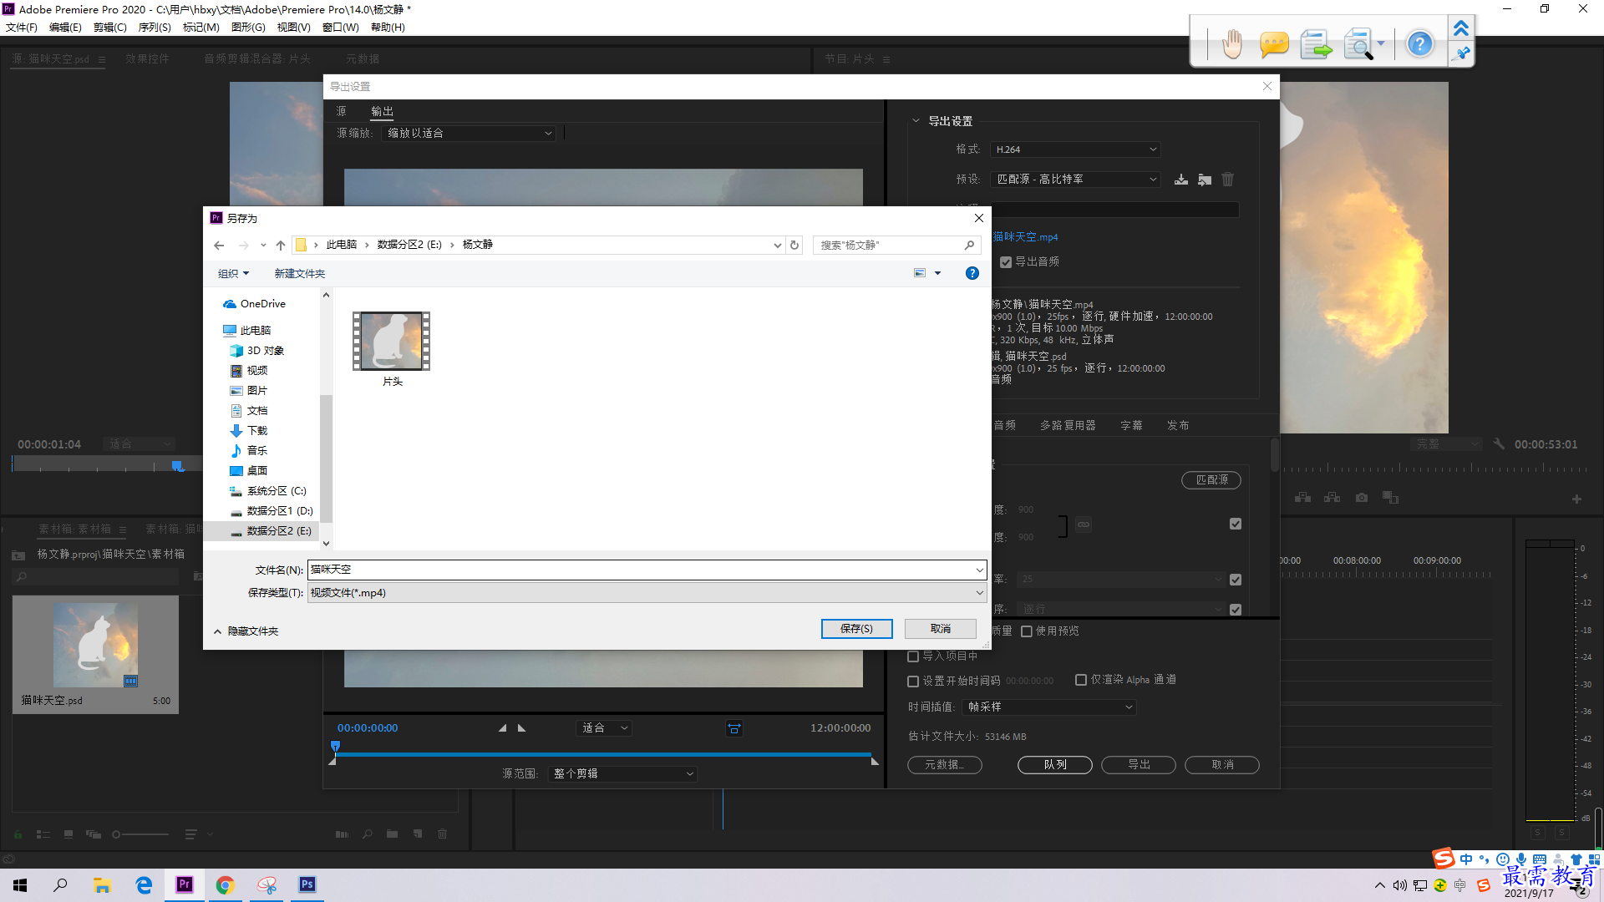Image resolution: width=1604 pixels, height=902 pixels.
Task: Enable the 导入项目中 checkbox
Action: [913, 656]
